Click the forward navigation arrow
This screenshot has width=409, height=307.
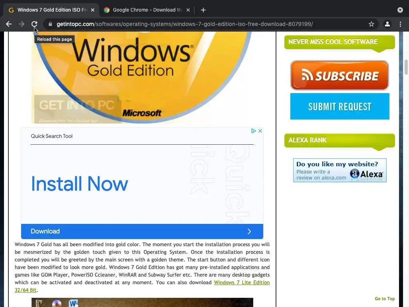[22, 24]
